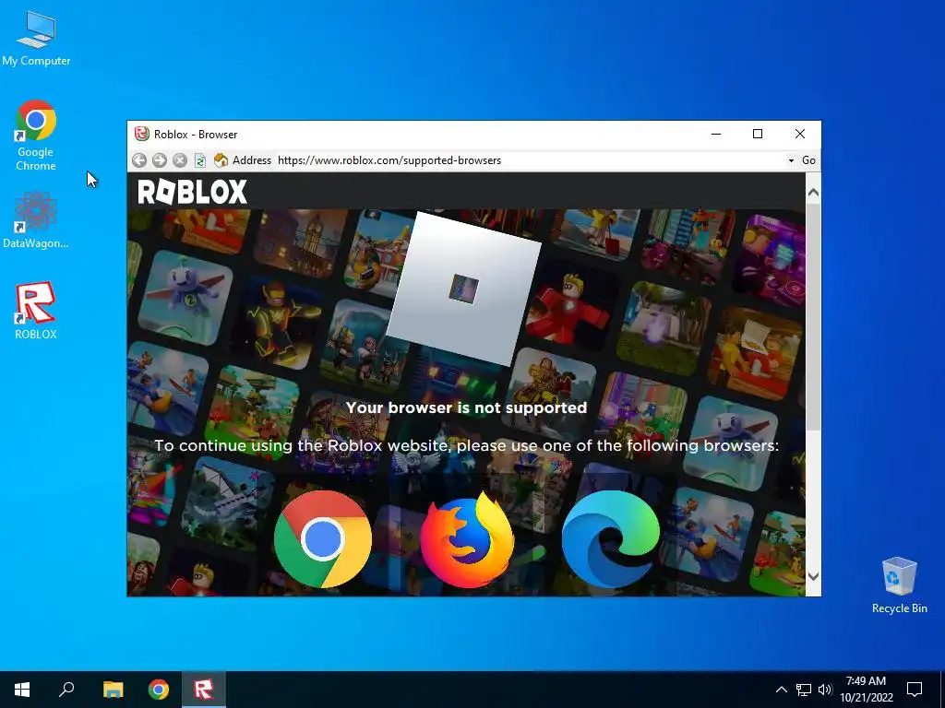Show hidden system tray icons chevron

[x=781, y=690]
